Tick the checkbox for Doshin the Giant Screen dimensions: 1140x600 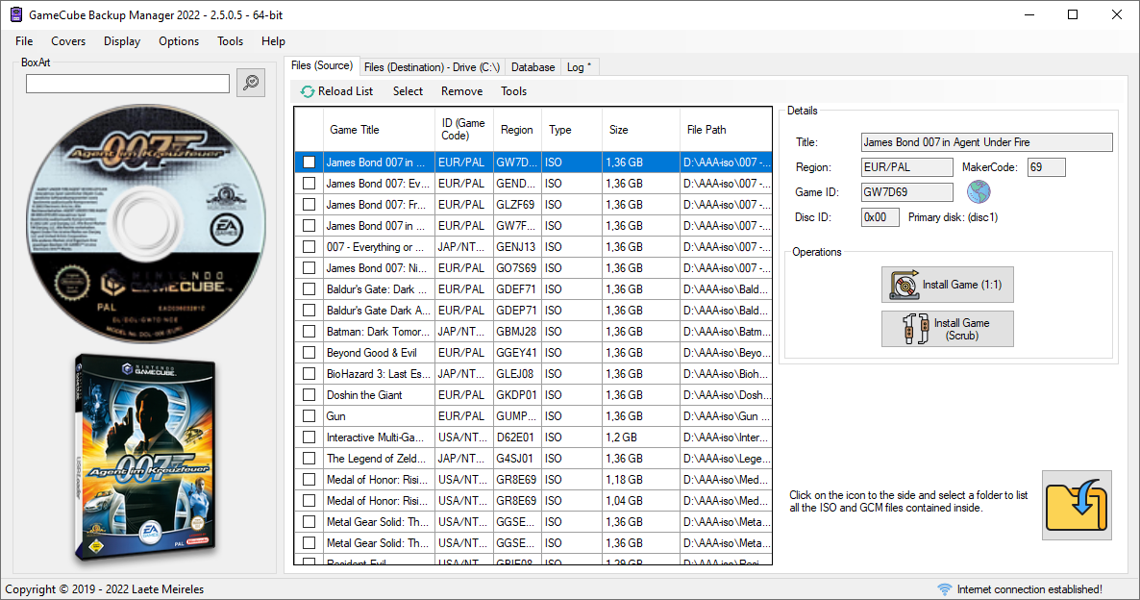click(309, 394)
